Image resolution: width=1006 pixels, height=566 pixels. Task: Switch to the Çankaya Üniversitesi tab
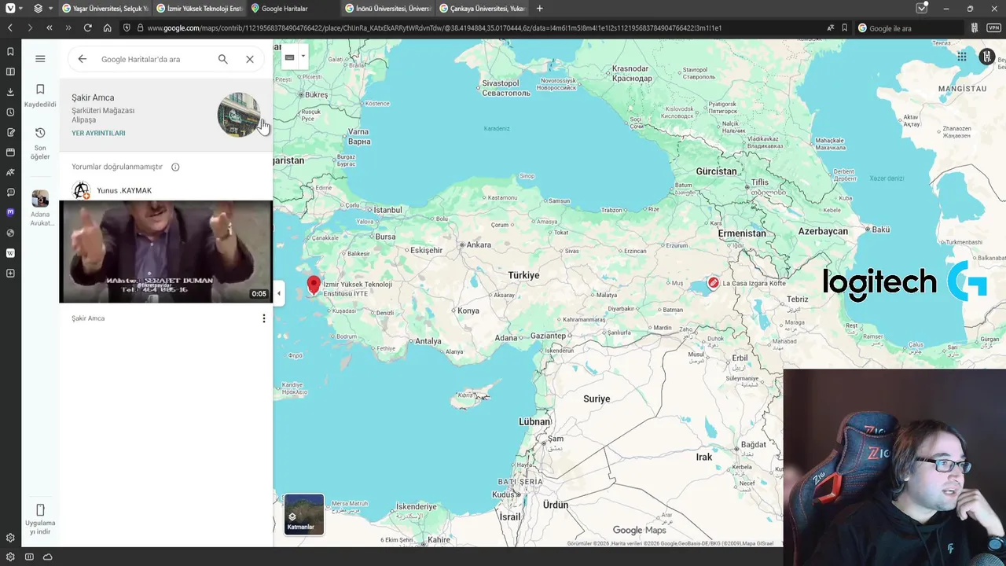482,9
